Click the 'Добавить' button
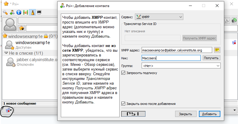Screen dimensions: 238x124 (209, 114)
